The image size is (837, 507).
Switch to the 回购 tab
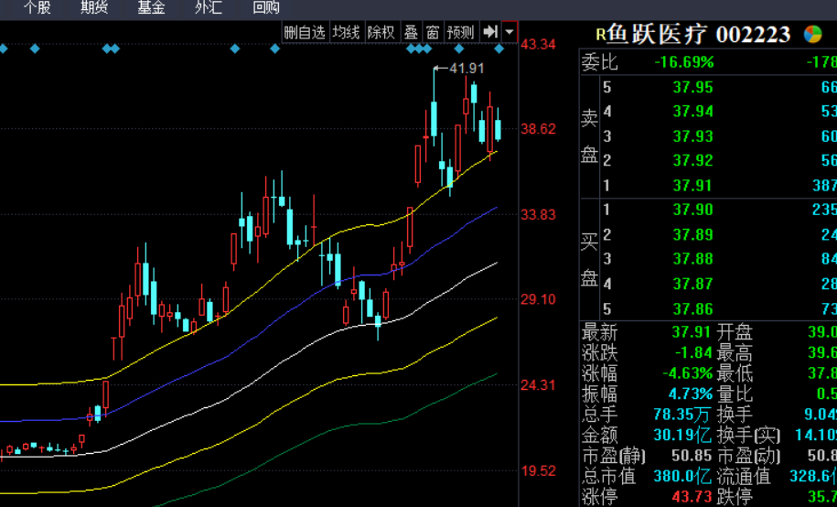266,7
